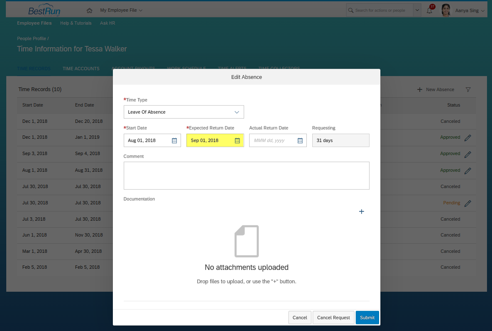Edit the pending Jul 30, 2018 record
This screenshot has height=331, width=492.
(467, 203)
